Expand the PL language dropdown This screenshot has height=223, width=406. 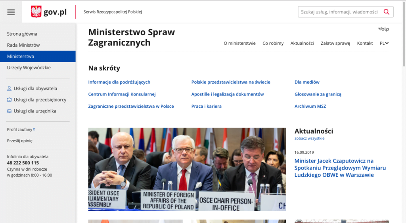384,43
